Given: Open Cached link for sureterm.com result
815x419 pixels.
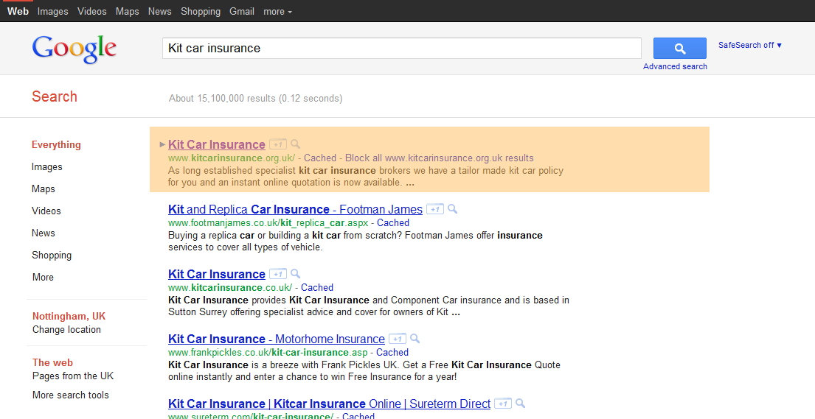Looking at the screenshot, I should coord(358,415).
